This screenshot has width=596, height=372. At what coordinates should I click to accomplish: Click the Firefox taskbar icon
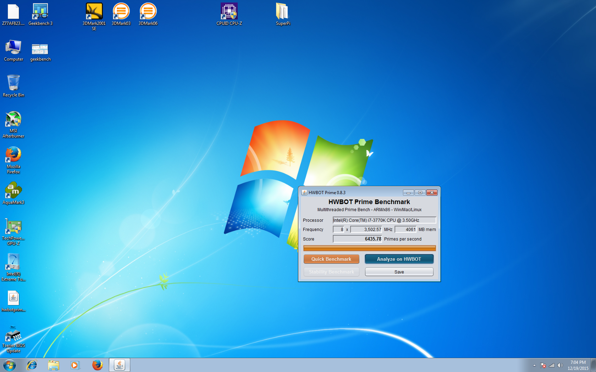click(97, 365)
